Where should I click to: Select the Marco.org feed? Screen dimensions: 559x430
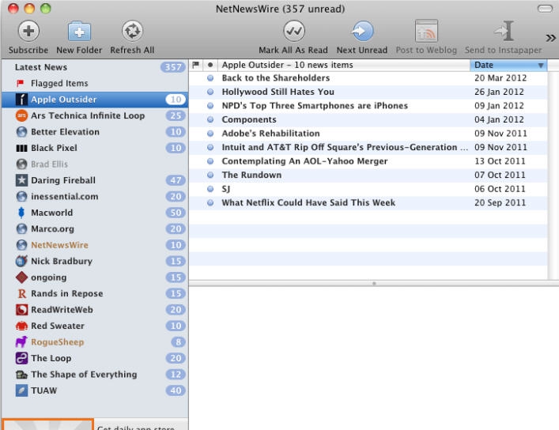[x=95, y=229]
